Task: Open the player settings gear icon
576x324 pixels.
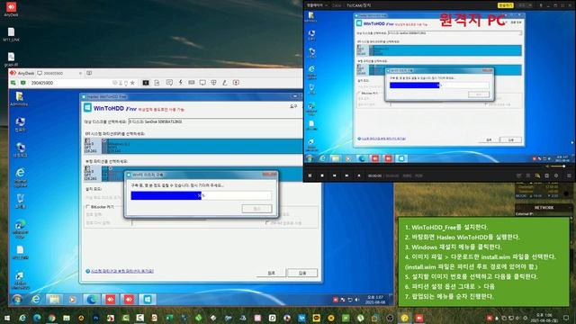Action: tap(556, 176)
